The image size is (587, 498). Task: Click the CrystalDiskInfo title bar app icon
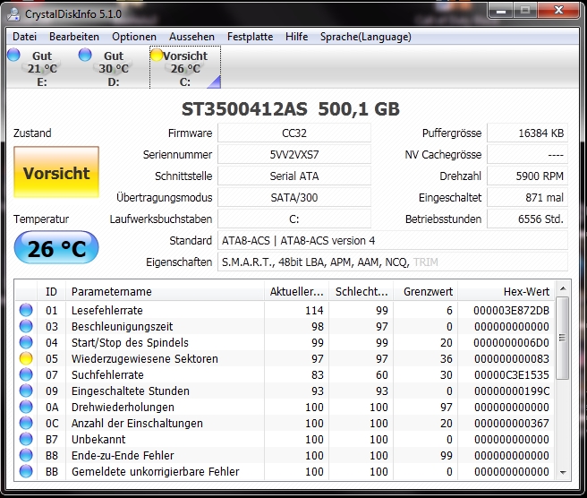[x=13, y=13]
